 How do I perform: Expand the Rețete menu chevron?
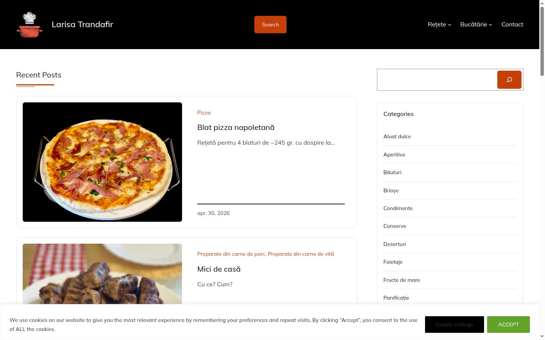(450, 25)
